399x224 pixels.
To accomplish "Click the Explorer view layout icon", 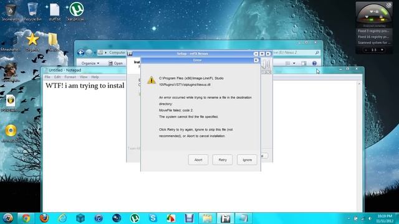I will (288, 63).
